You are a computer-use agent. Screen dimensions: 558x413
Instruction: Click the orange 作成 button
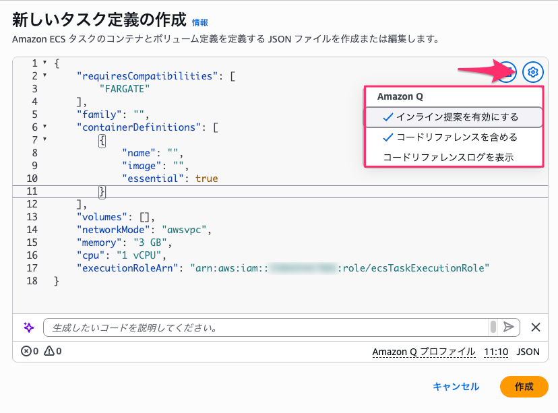[524, 387]
